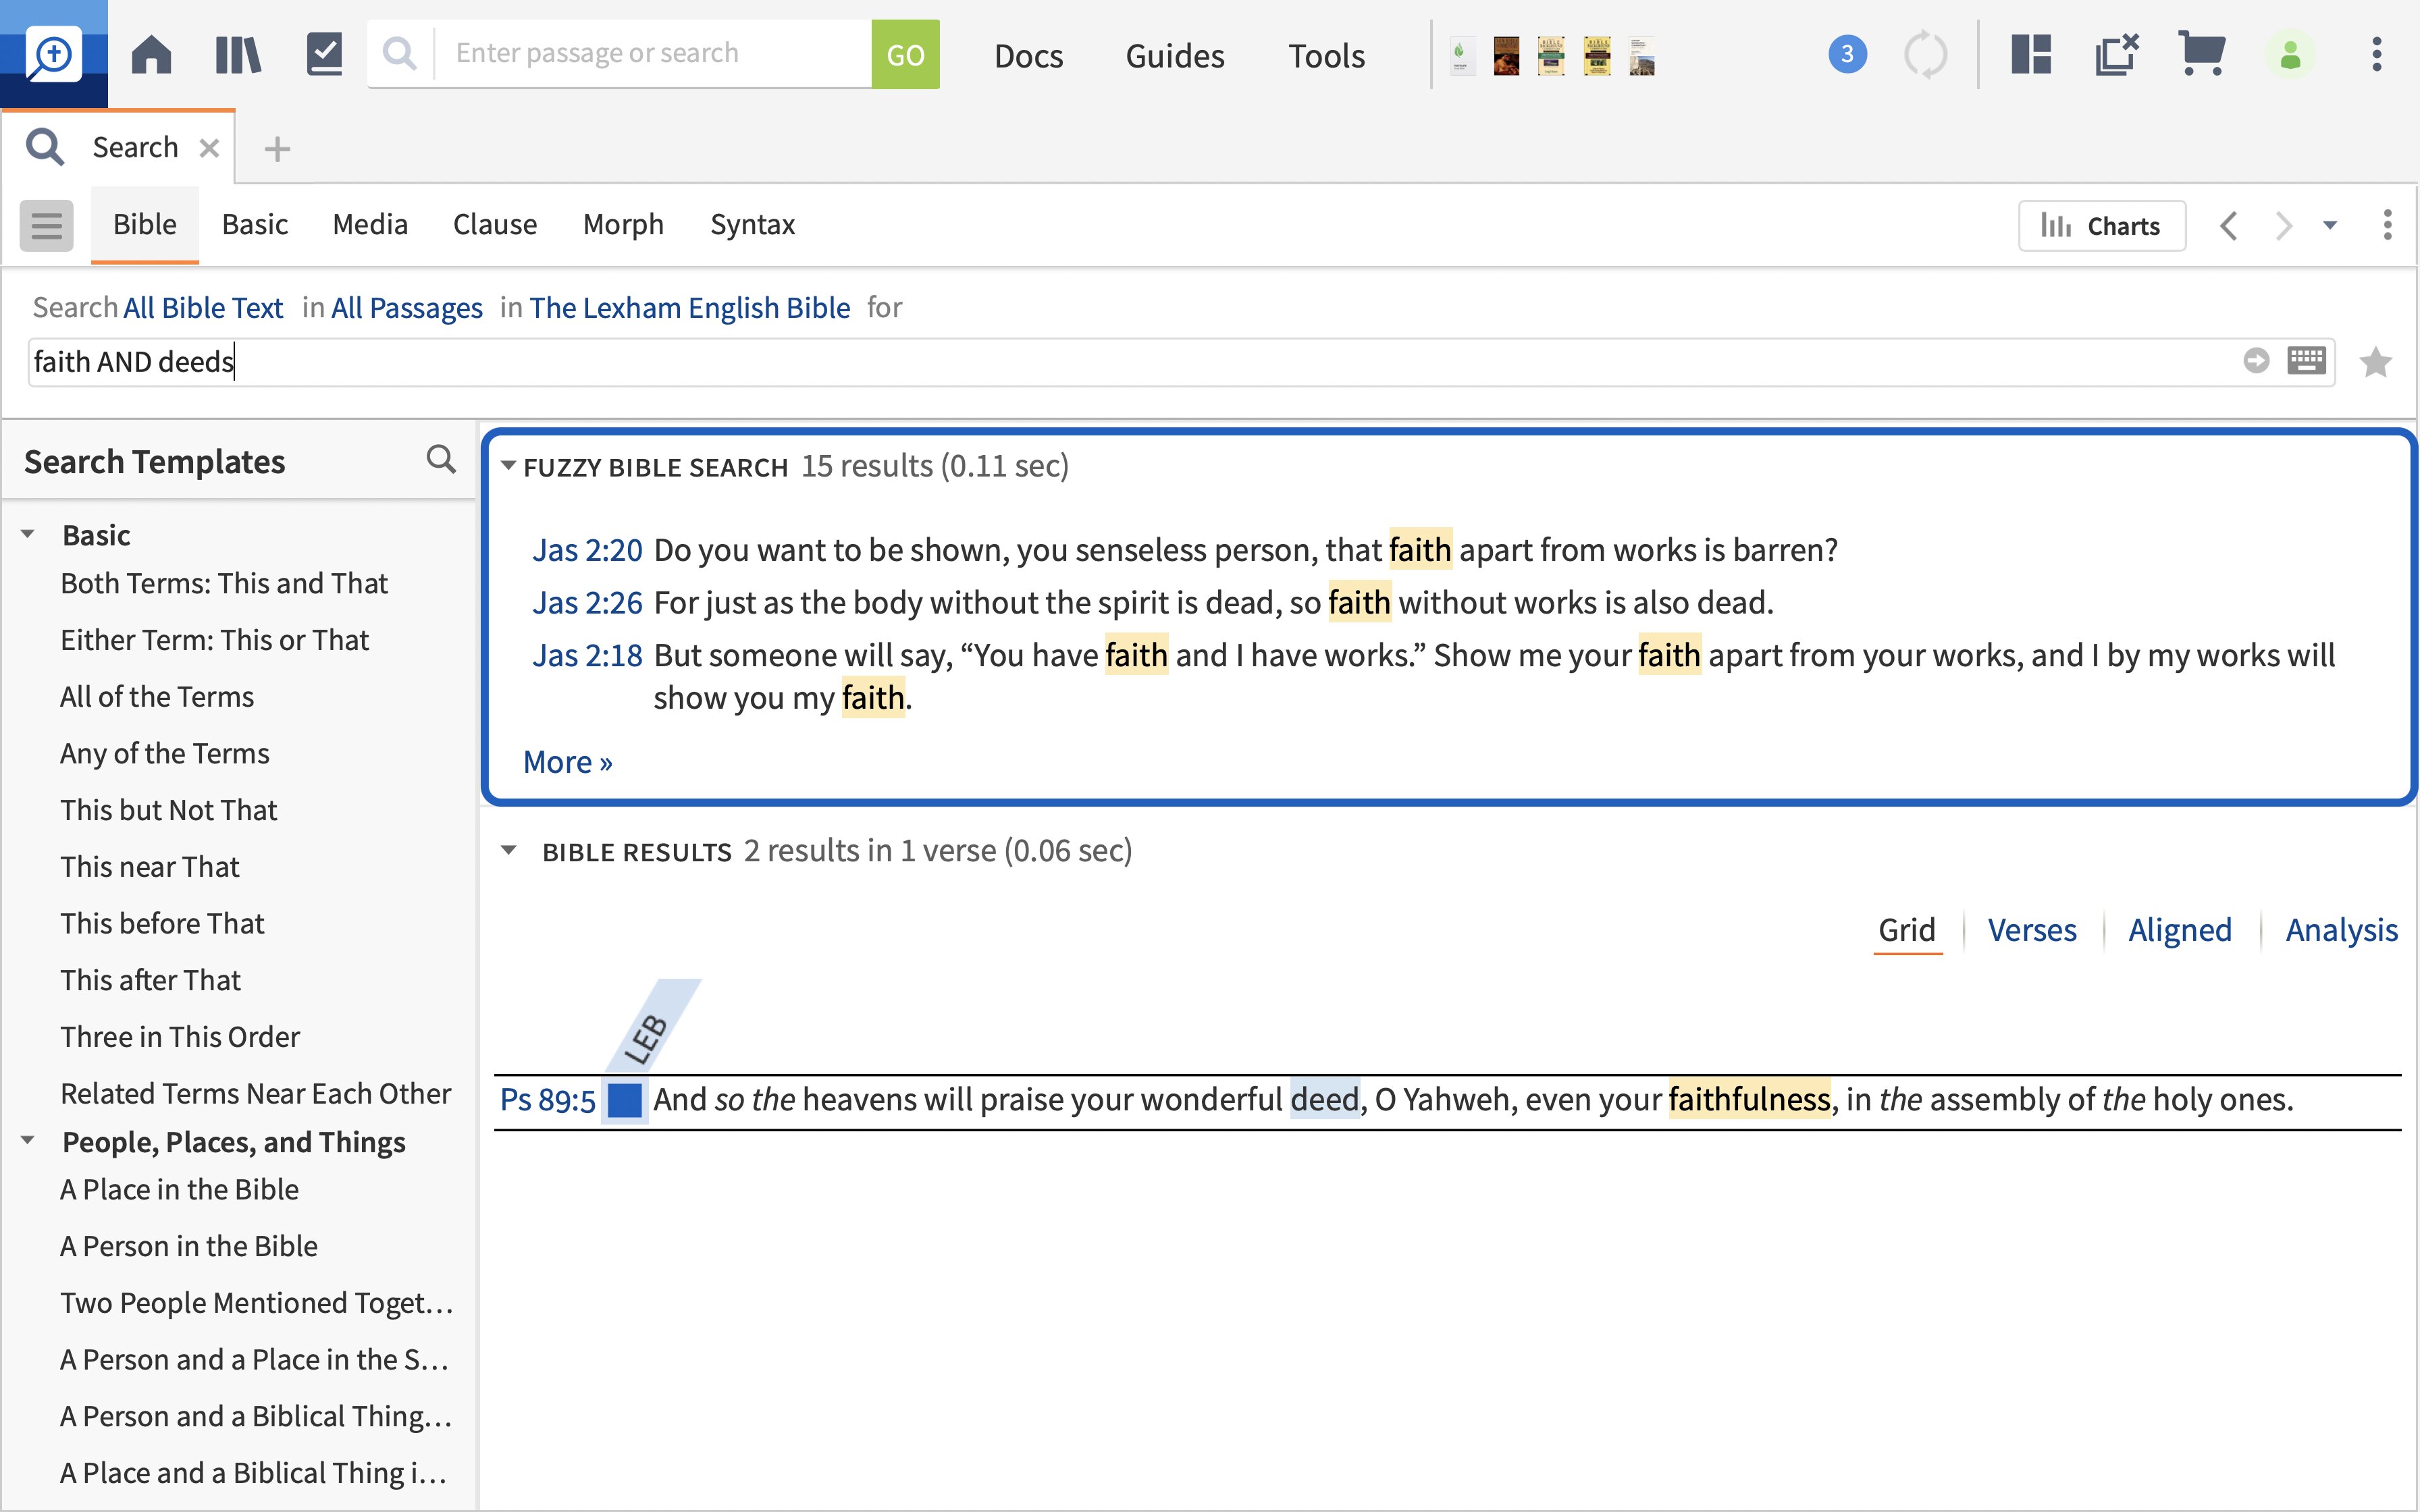2420x1512 pixels.
Task: Toggle the search templates sidebar hamburger
Action: pos(46,225)
